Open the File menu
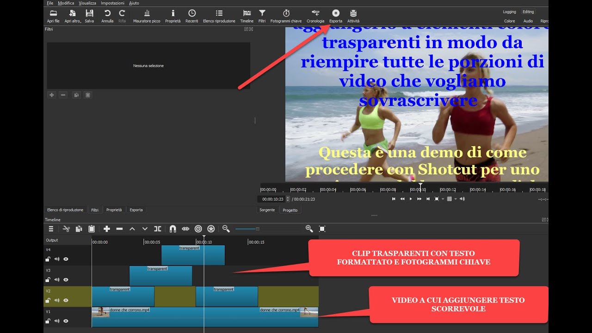 click(x=50, y=3)
